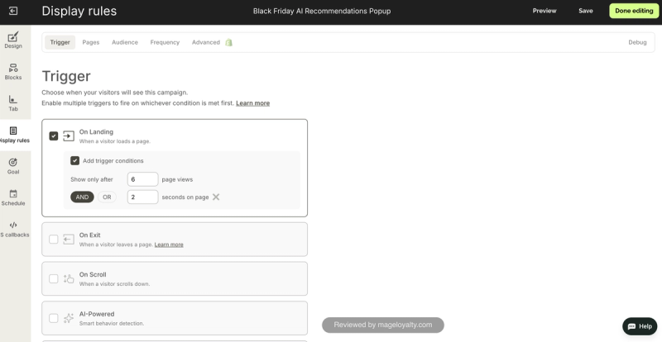The height and width of the screenshot is (342, 662).
Task: Open the JS callbacks sidebar section
Action: pyautogui.click(x=14, y=230)
